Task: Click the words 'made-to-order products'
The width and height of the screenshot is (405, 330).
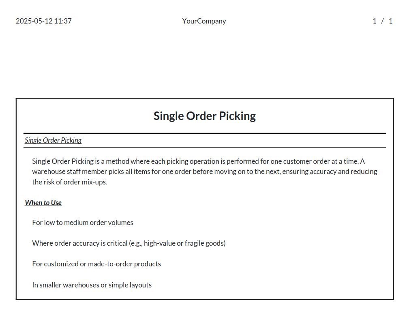Action: [124, 264]
